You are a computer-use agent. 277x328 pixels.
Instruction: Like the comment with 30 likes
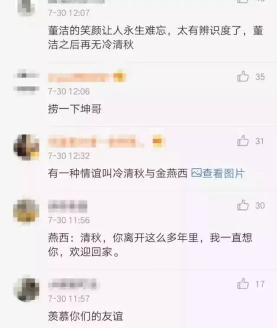[243, 205]
